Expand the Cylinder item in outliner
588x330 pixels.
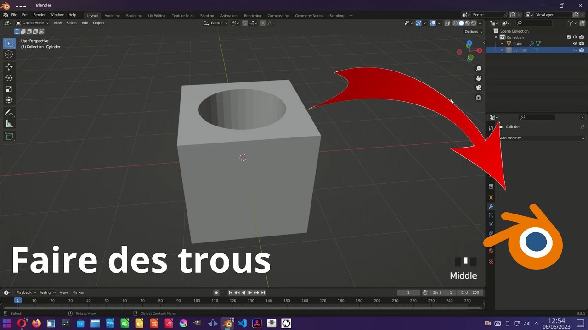point(502,50)
